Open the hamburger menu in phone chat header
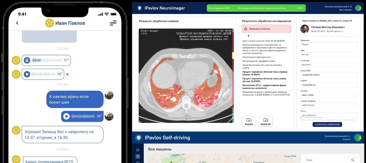Viewport: 366px width, 163px height. click(x=113, y=23)
